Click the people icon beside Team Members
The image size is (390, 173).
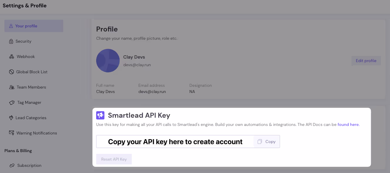point(12,87)
